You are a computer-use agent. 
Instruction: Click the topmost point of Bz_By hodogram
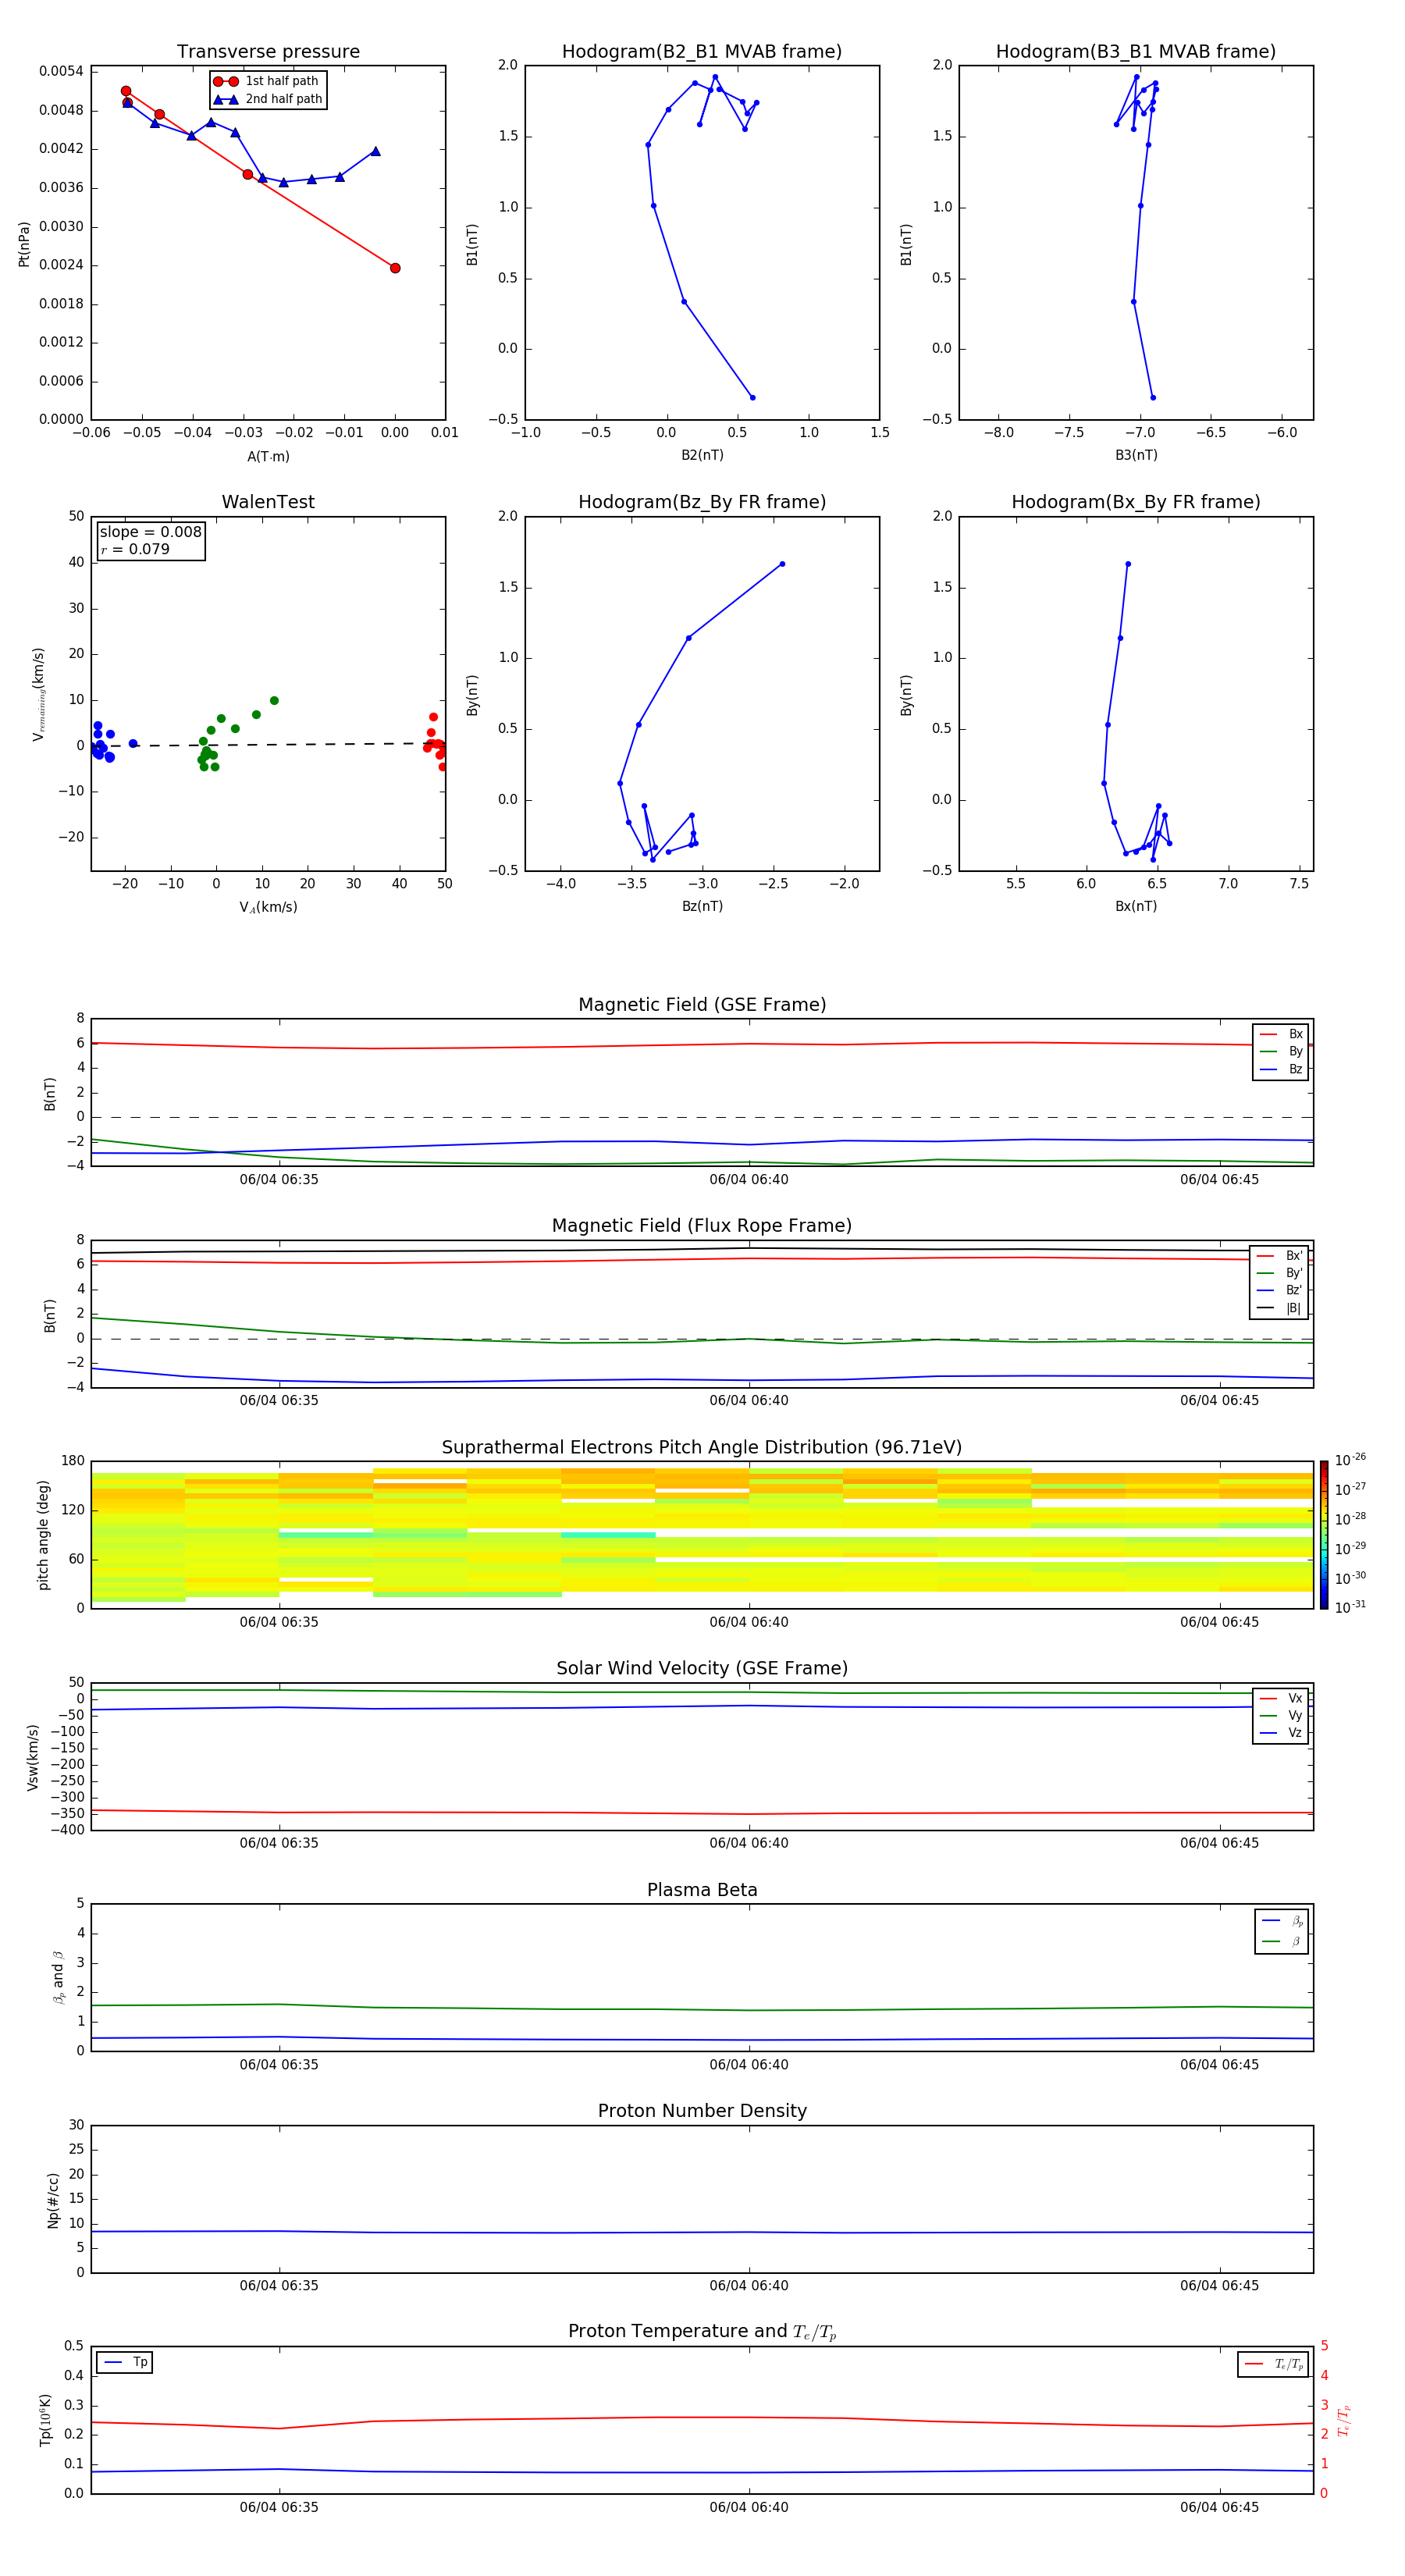[x=782, y=564]
